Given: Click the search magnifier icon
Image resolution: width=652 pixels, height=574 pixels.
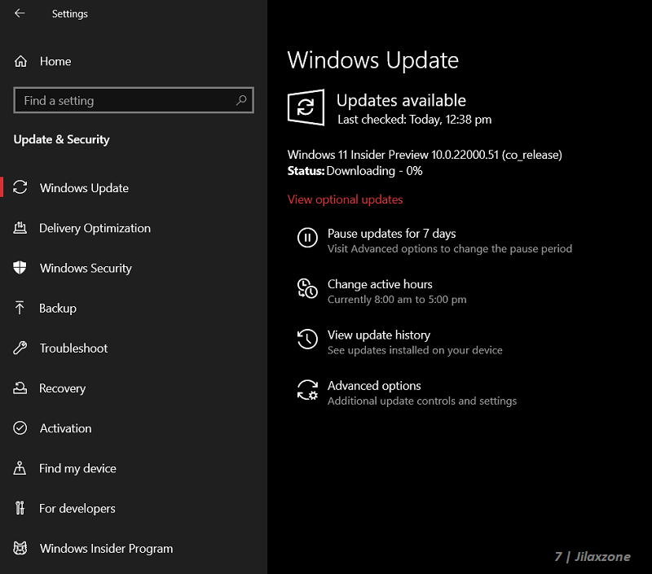Looking at the screenshot, I should 241,100.
